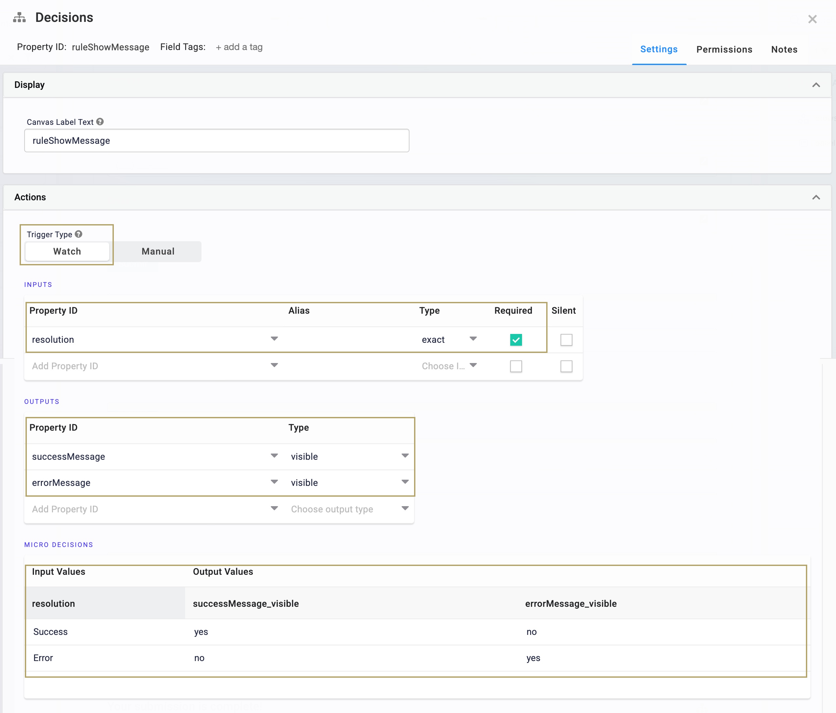Image resolution: width=836 pixels, height=713 pixels.
Task: Uncheck Required for the resolution input
Action: coord(516,340)
